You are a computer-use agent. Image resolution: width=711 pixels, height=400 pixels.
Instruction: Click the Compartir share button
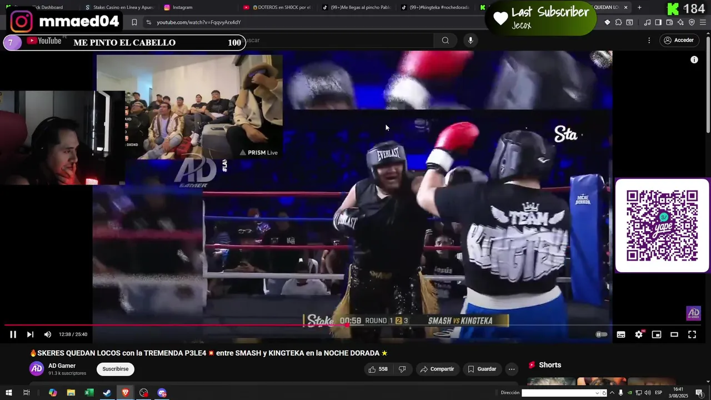click(x=437, y=369)
